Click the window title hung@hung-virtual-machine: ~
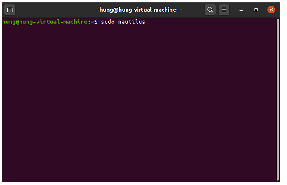The height and width of the screenshot is (185, 287). click(x=141, y=10)
